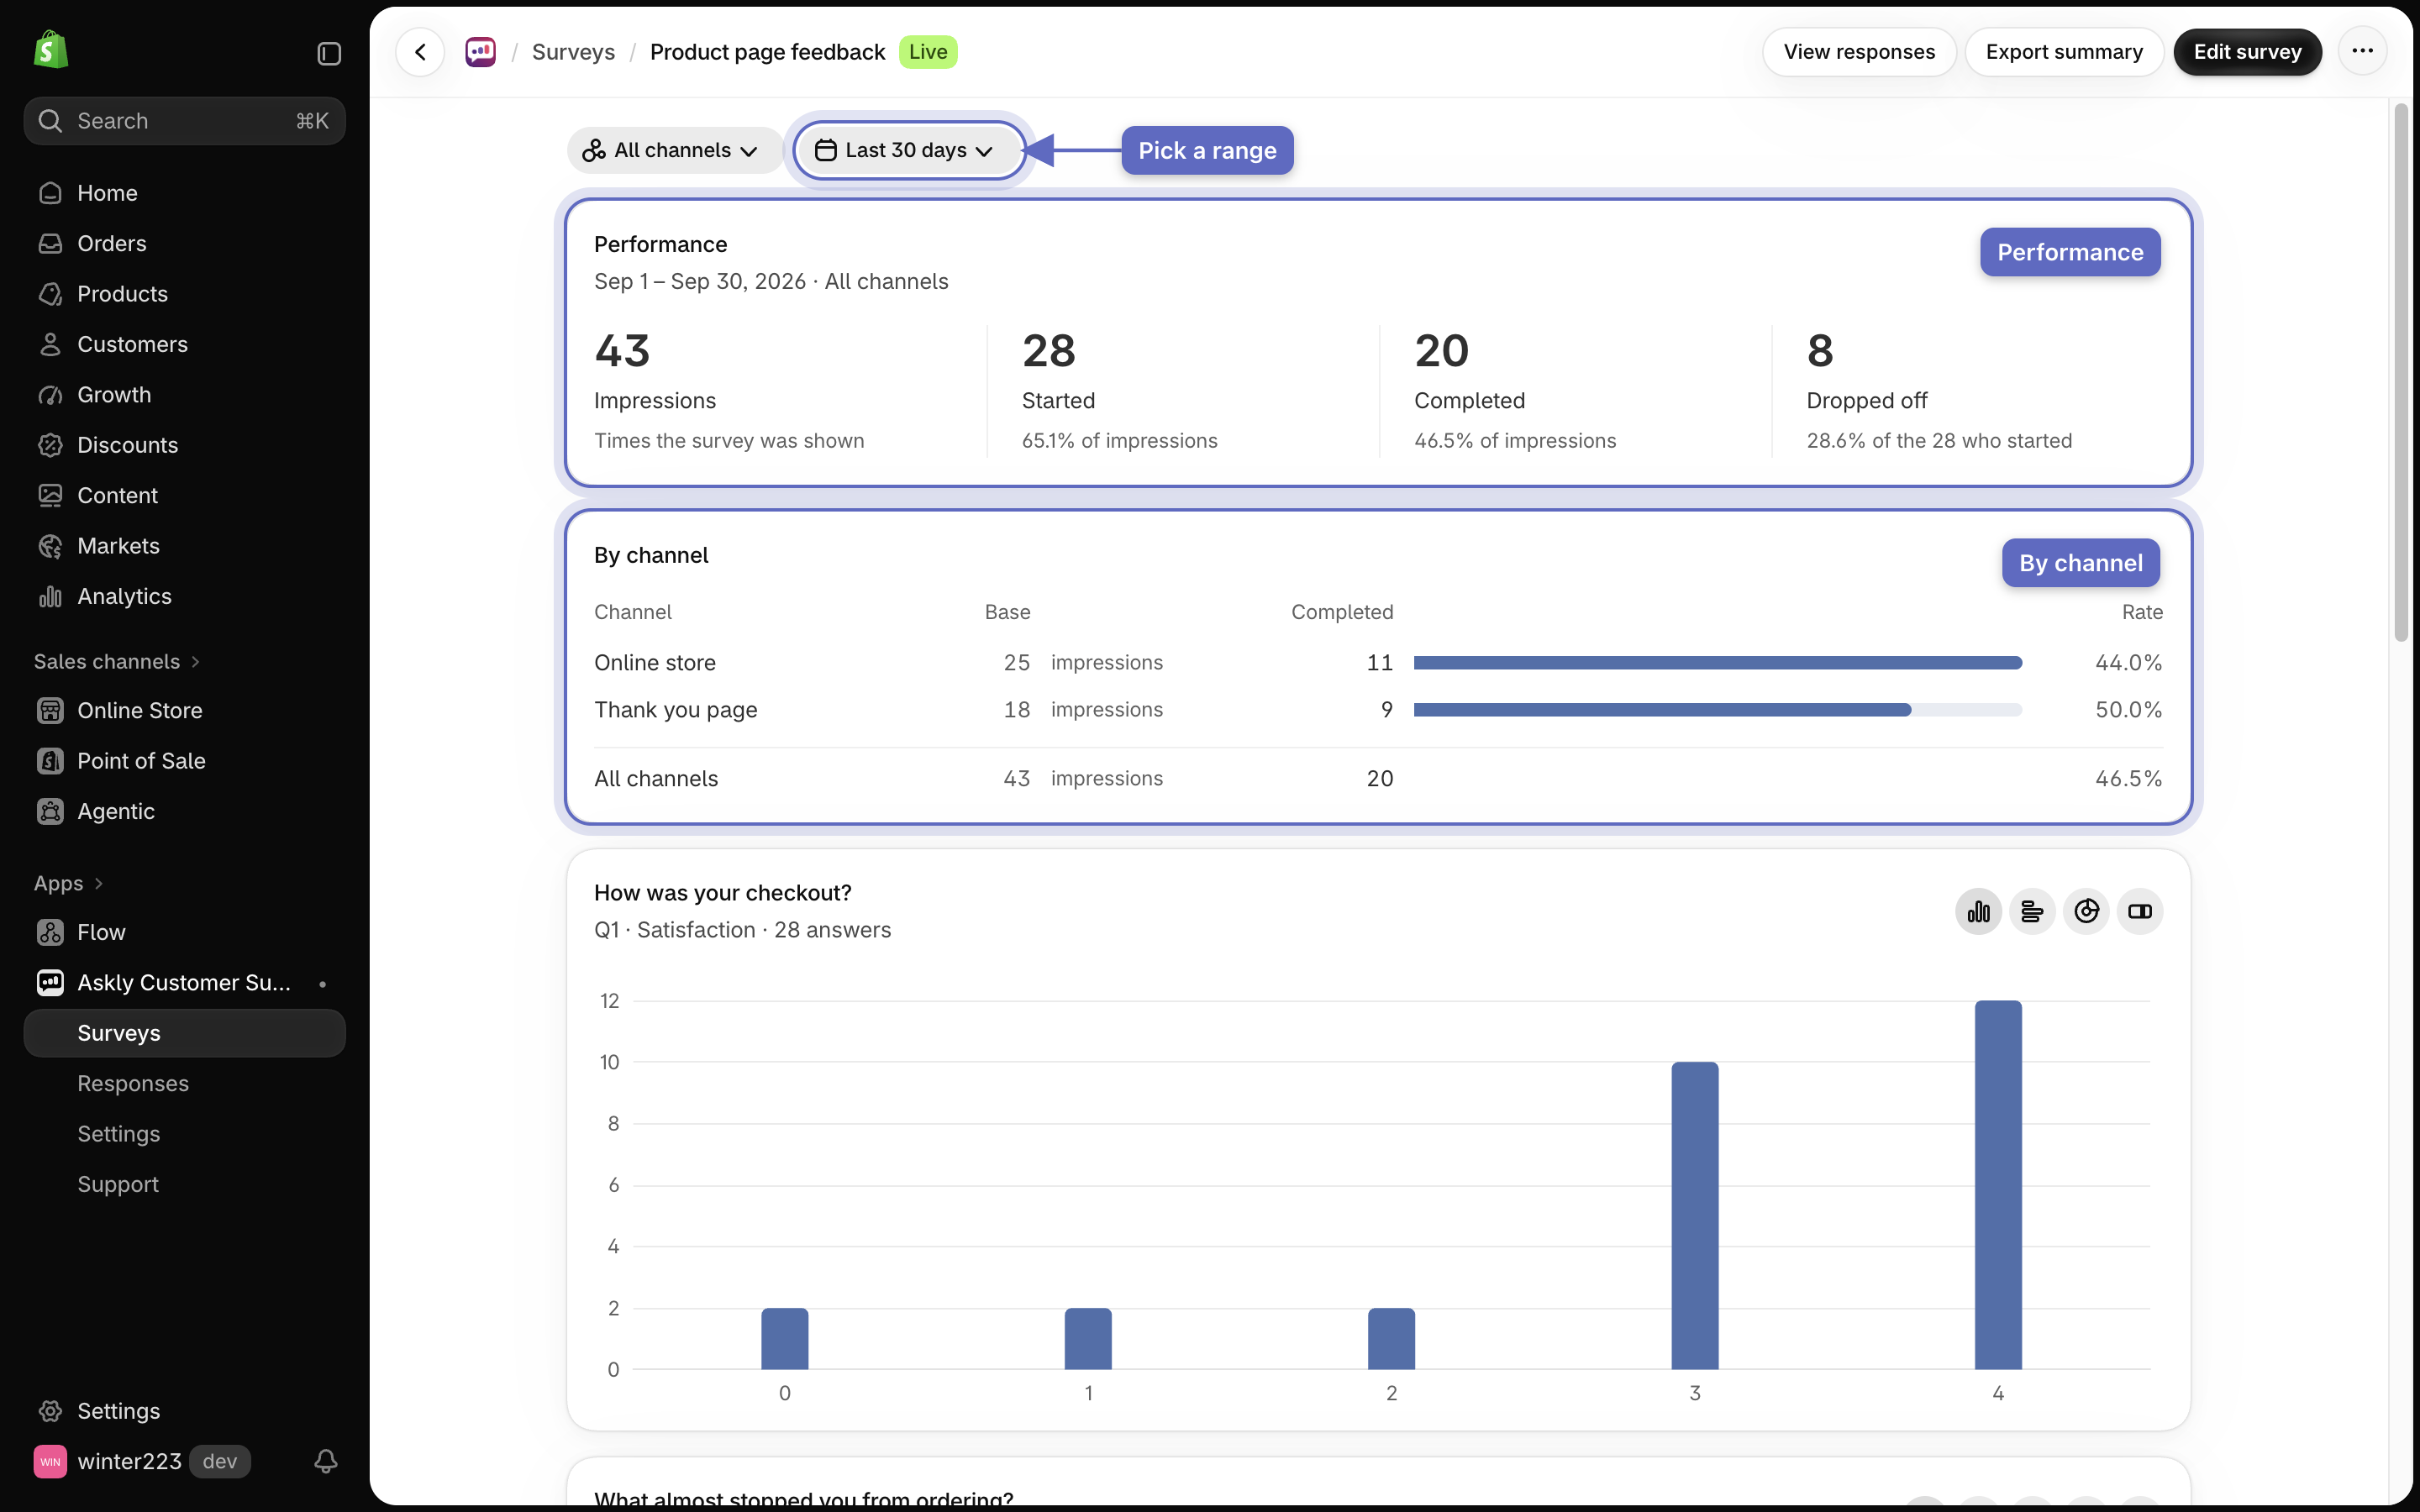Screen dimensions: 2420x1512
Task: Open Content section
Action: (185, 495)
